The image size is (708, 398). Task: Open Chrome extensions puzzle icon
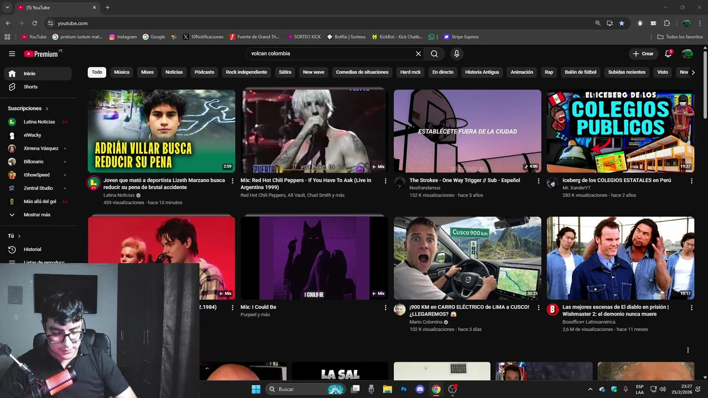pyautogui.click(x=667, y=23)
